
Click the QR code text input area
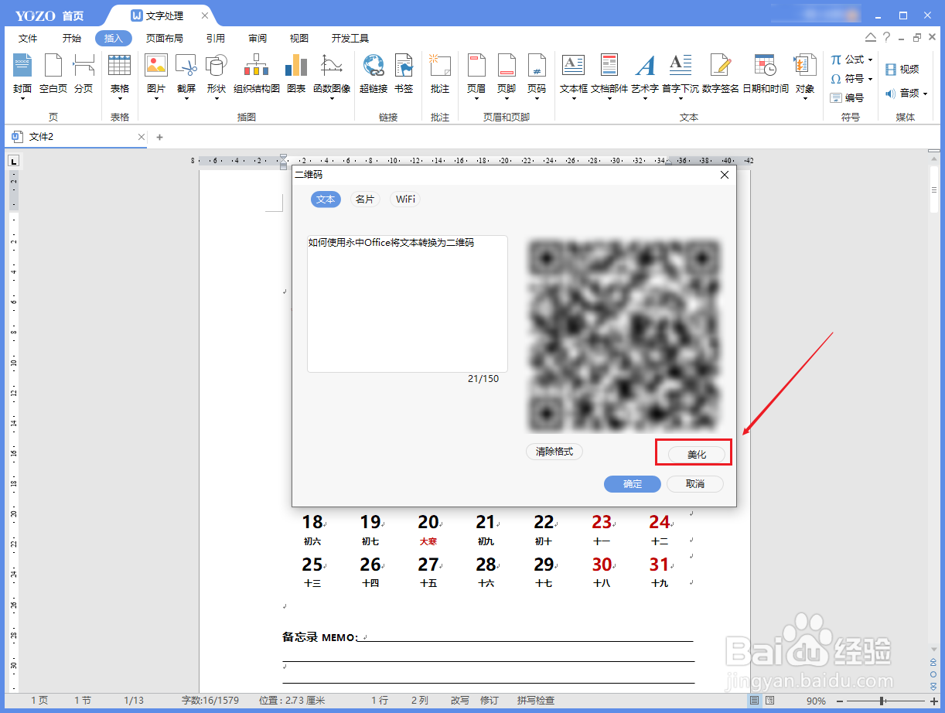[408, 304]
